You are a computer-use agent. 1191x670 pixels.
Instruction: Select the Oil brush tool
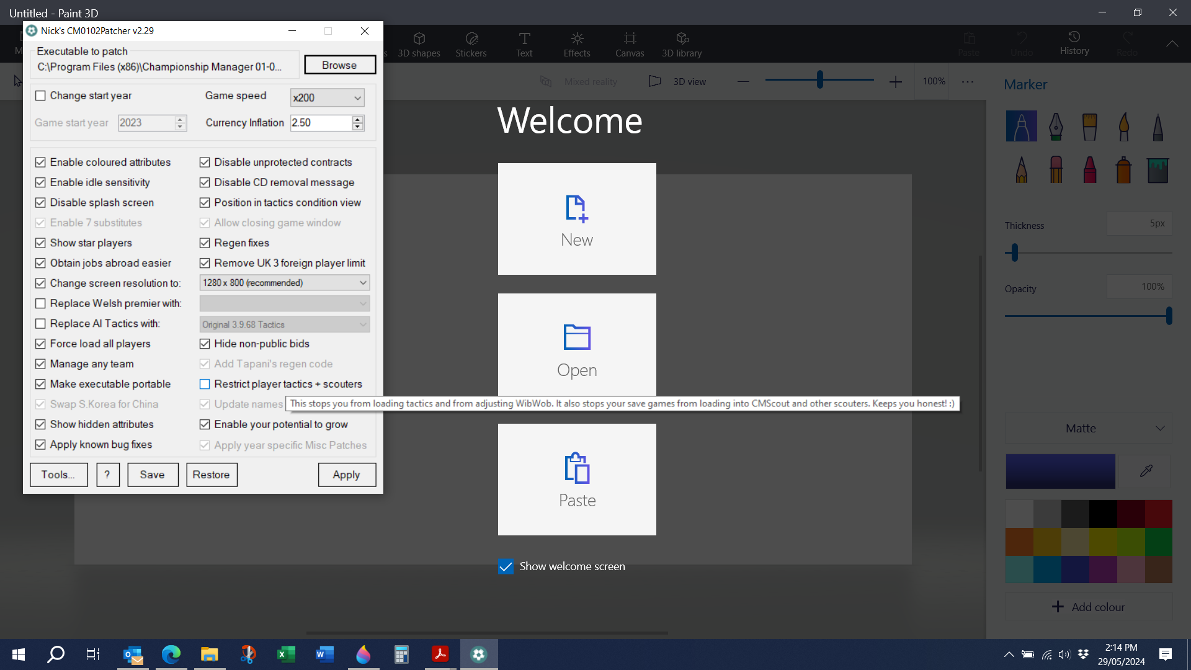click(x=1089, y=126)
